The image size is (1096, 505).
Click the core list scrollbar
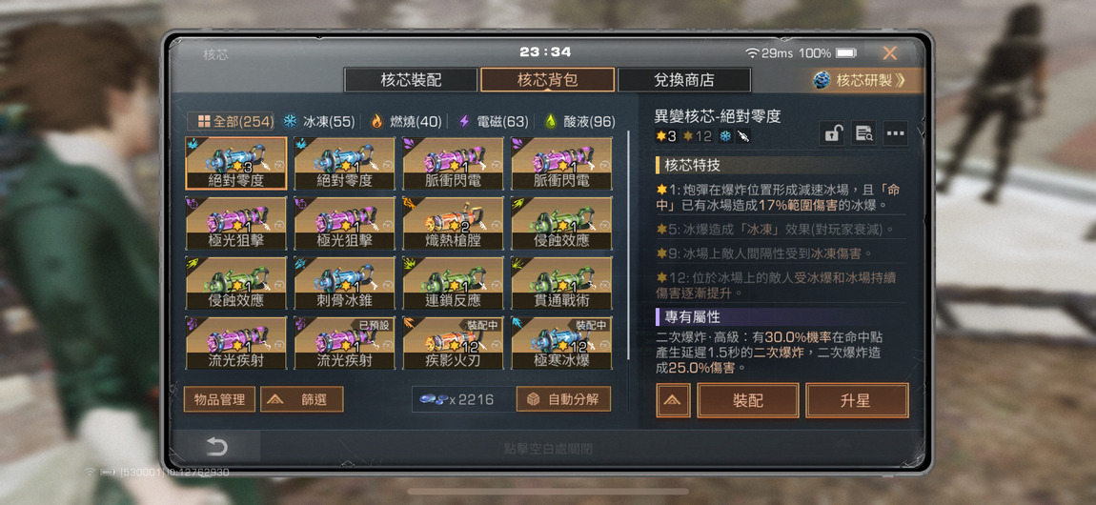tap(629, 245)
